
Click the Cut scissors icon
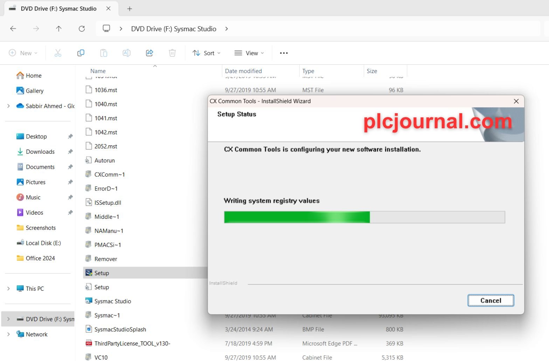(x=58, y=53)
